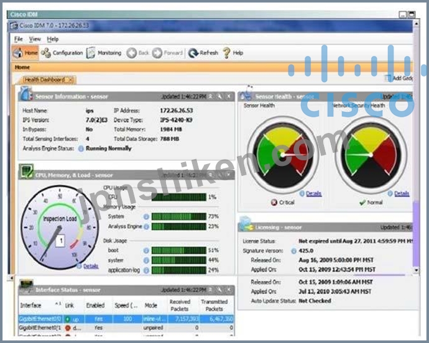
Task: Click the Forward navigation button
Action: 167,53
